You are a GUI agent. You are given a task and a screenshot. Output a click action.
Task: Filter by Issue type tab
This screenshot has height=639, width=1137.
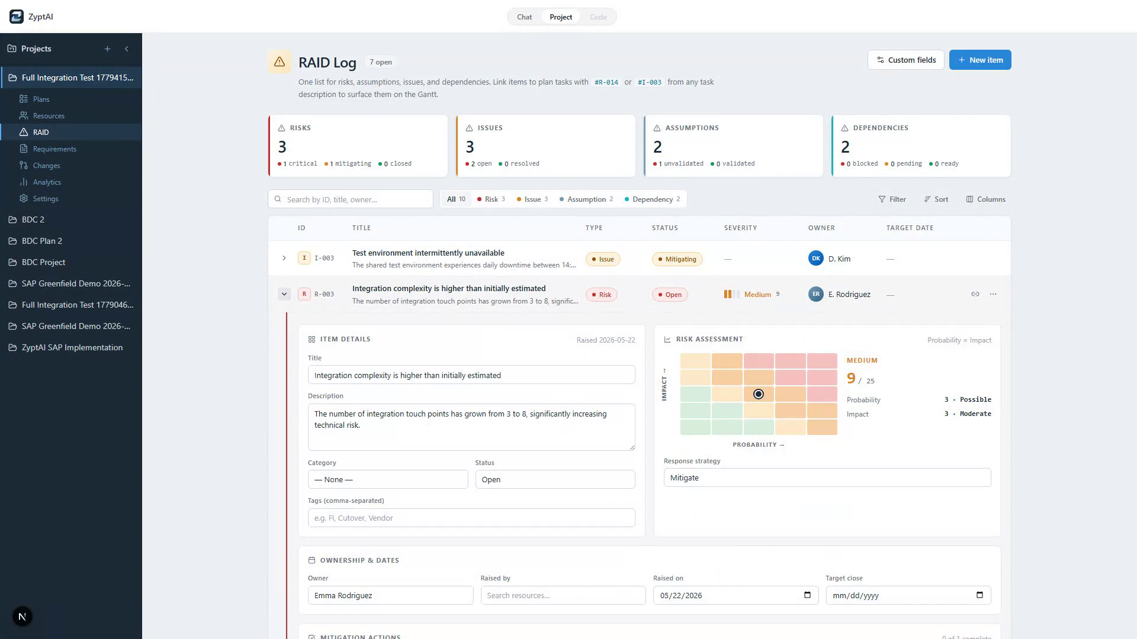coord(532,199)
